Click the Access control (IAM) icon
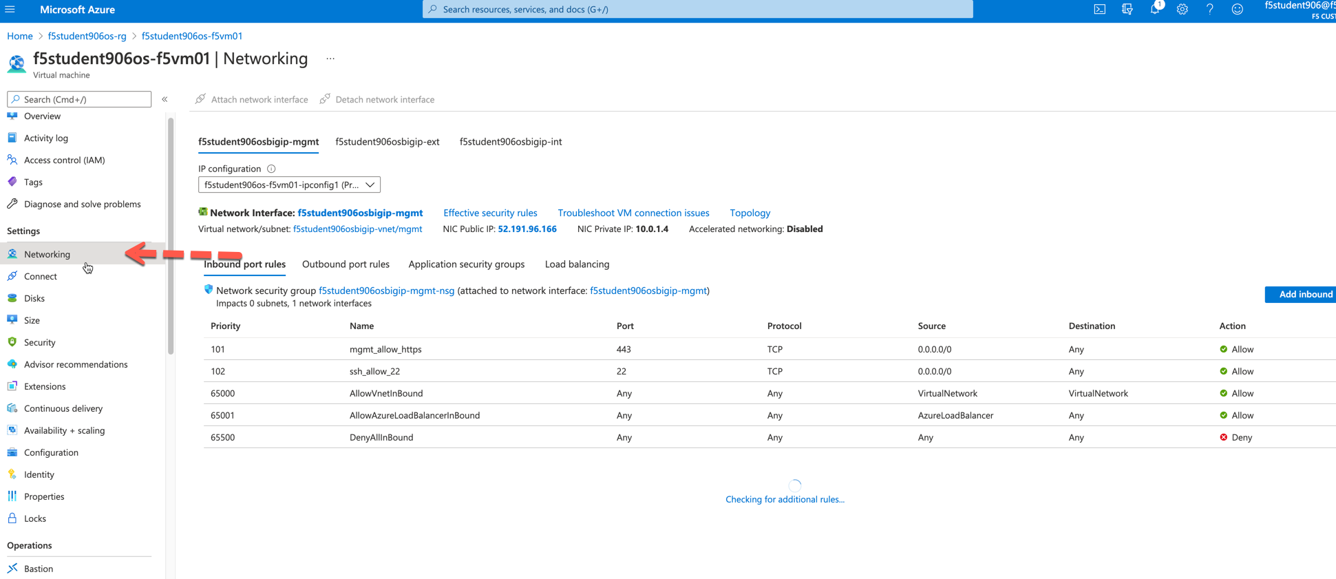Viewport: 1336px width, 579px height. [x=12, y=160]
